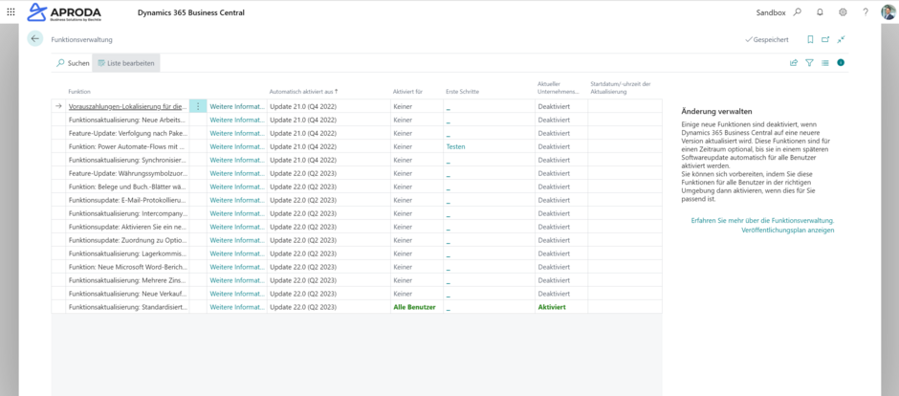Change list view layout icon

pos(825,63)
